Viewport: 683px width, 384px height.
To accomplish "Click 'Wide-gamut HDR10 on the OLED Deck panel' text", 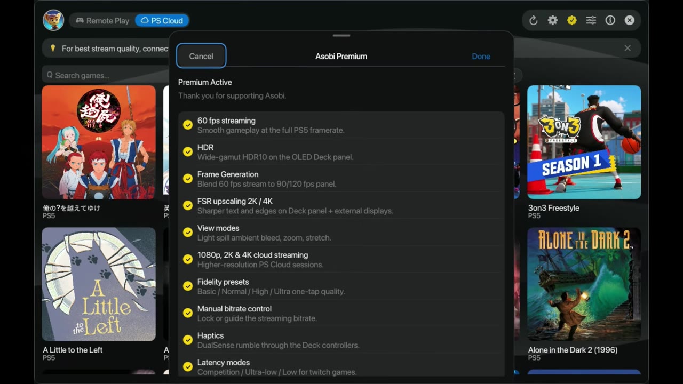I will pos(275,157).
